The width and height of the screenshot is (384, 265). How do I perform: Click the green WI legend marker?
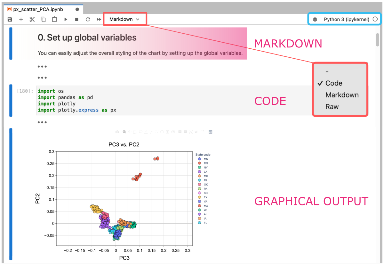point(200,210)
